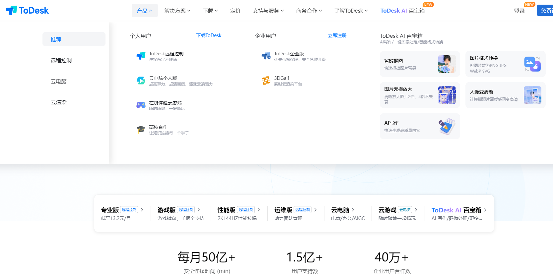553x276 pixels.
Task: Click the 高校合作 graduation cap icon
Action: pos(141,130)
